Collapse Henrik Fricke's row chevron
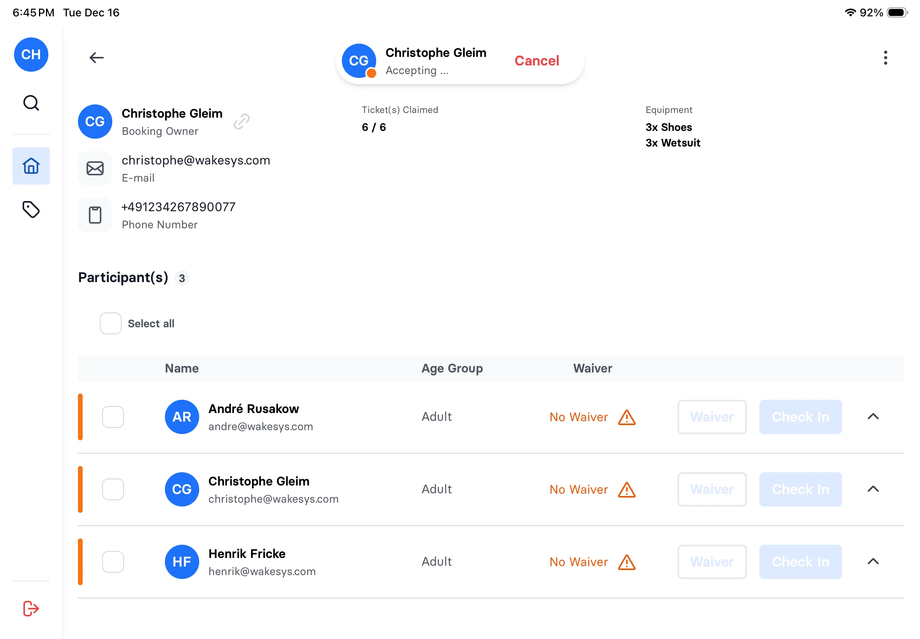This screenshot has height=639, width=920. point(872,561)
